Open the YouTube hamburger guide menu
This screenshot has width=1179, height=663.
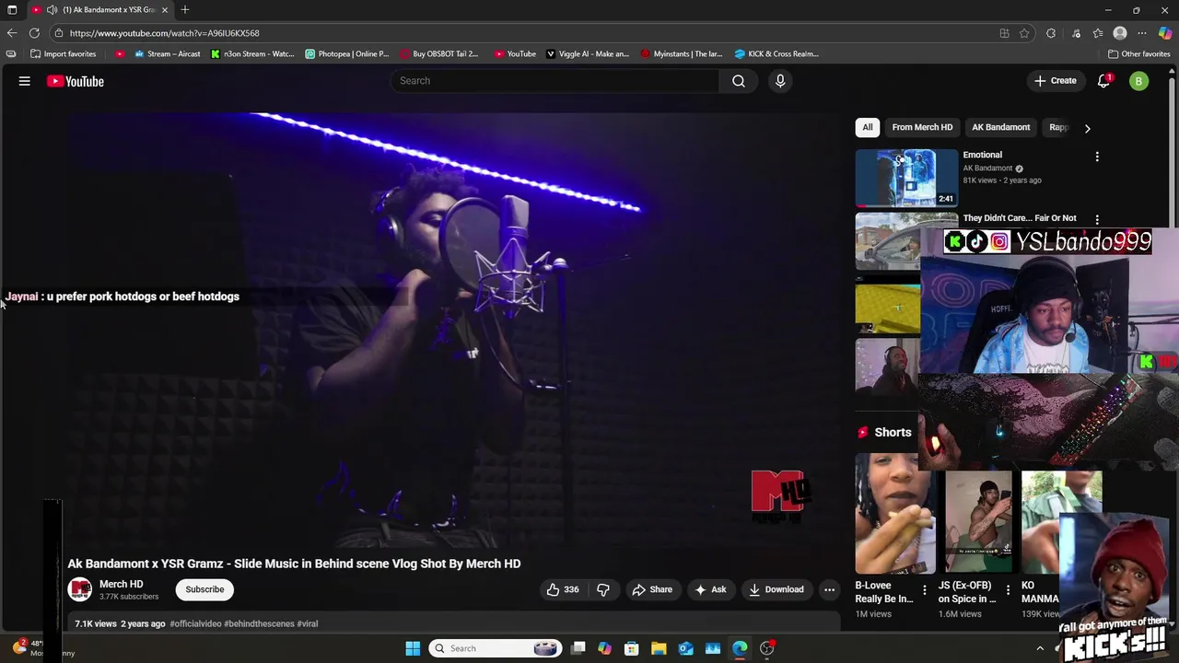point(25,81)
